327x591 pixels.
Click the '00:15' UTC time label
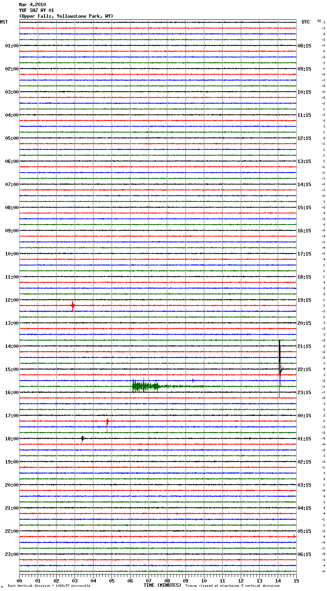click(304, 416)
